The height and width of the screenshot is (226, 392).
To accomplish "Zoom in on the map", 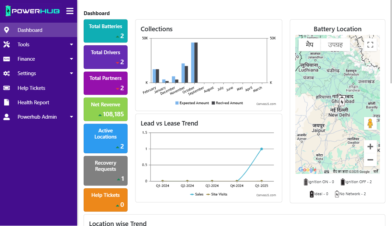I will point(370,147).
